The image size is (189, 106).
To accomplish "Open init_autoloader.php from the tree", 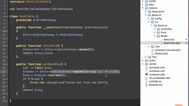I will [x=159, y=78].
